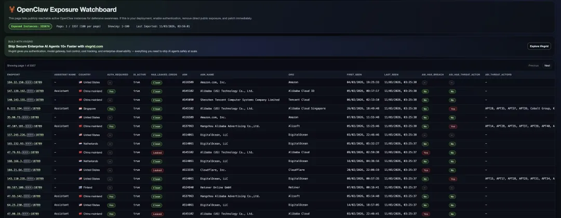Click the China flag in the 147.139.192 row
This screenshot has width=561, height=218.
(x=81, y=91)
